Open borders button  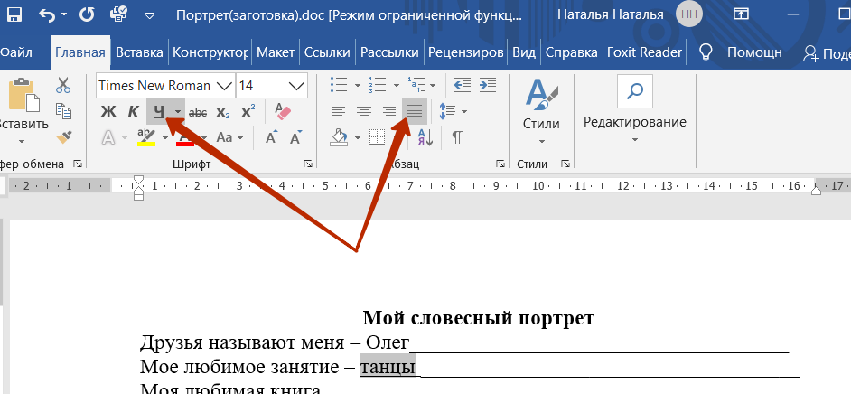[x=377, y=137]
